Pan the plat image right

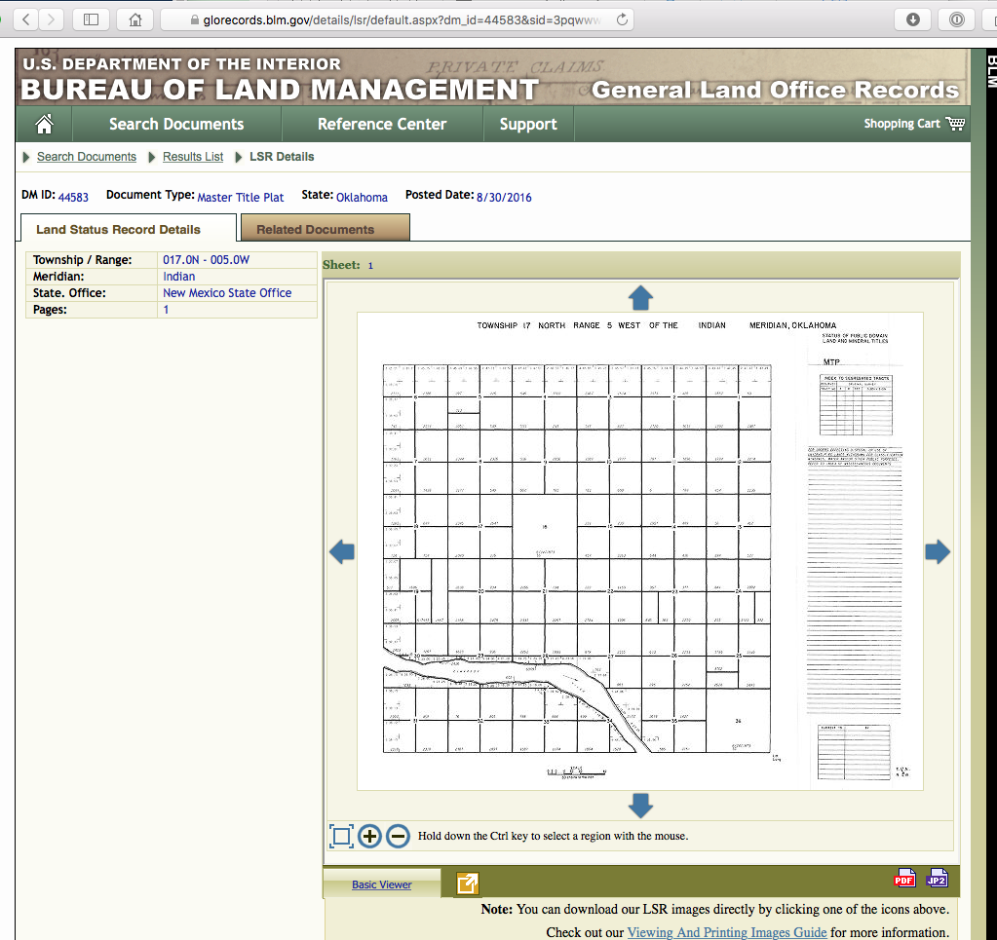[x=938, y=551]
